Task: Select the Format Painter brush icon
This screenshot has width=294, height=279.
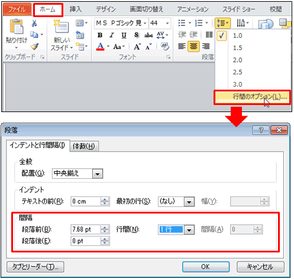Action: click(34, 47)
